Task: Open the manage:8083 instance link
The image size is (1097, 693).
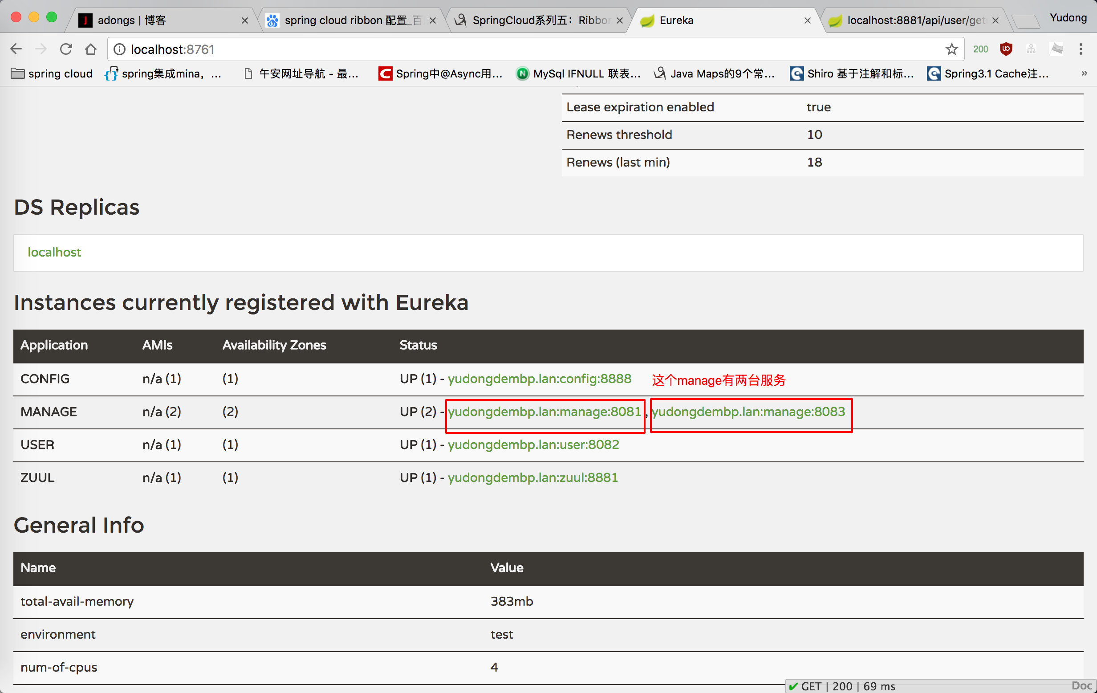Action: (748, 412)
